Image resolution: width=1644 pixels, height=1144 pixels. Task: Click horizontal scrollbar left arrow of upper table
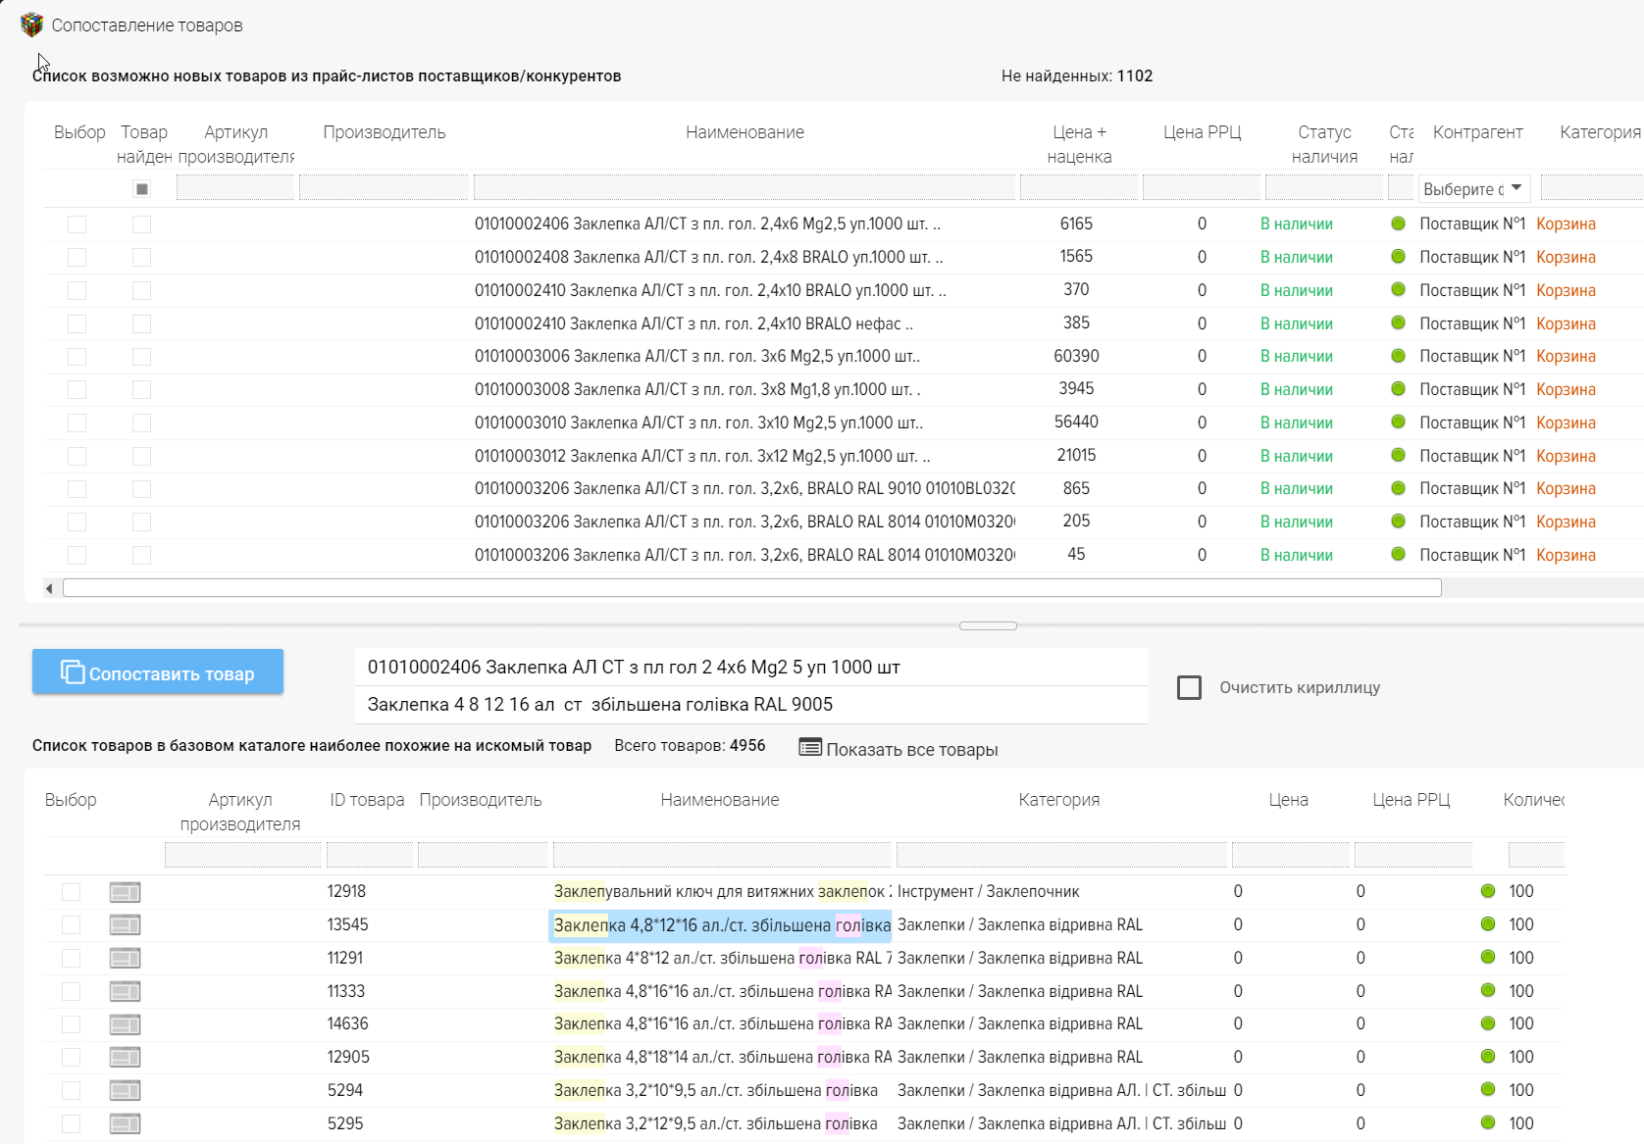pyautogui.click(x=49, y=588)
